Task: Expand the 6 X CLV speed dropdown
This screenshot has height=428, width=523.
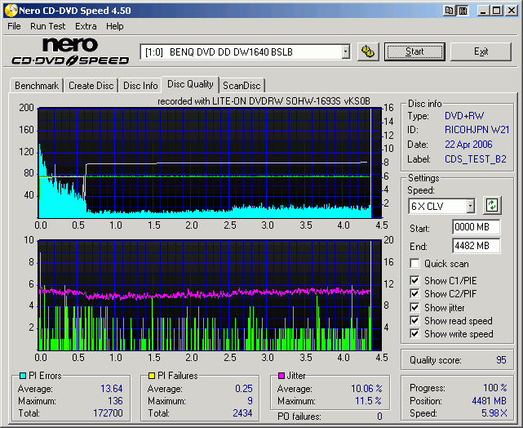Action: [470, 206]
